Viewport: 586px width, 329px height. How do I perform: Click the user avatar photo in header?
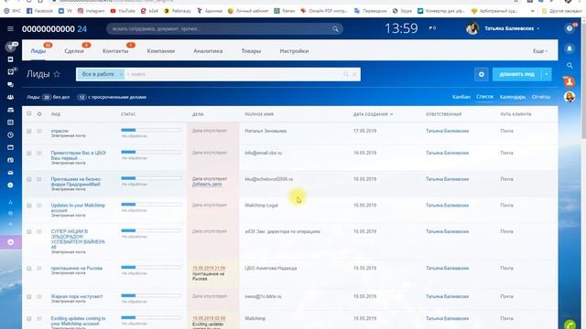coord(472,28)
